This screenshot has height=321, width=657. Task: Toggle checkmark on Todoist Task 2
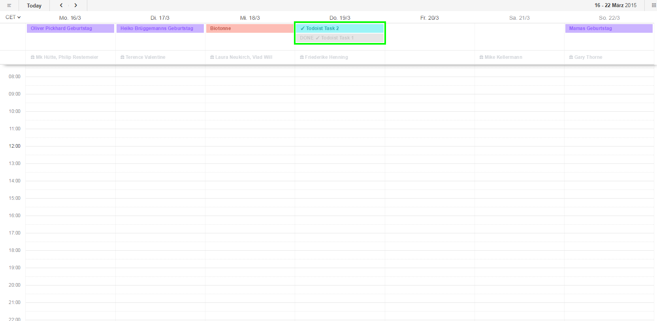coord(303,28)
